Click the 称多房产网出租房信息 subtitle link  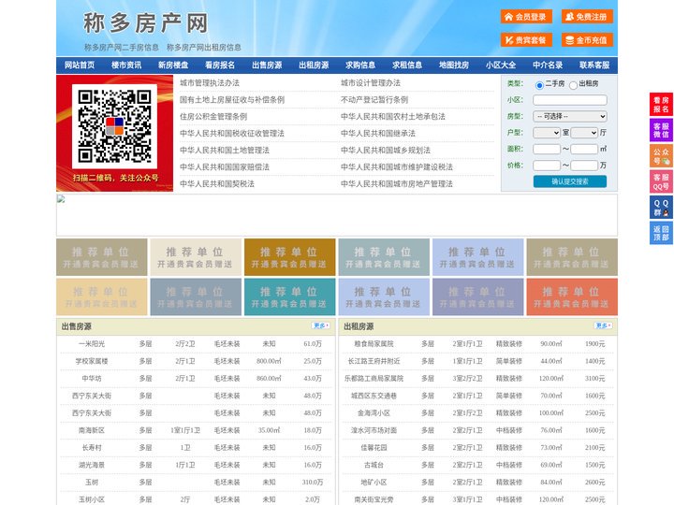click(x=204, y=48)
